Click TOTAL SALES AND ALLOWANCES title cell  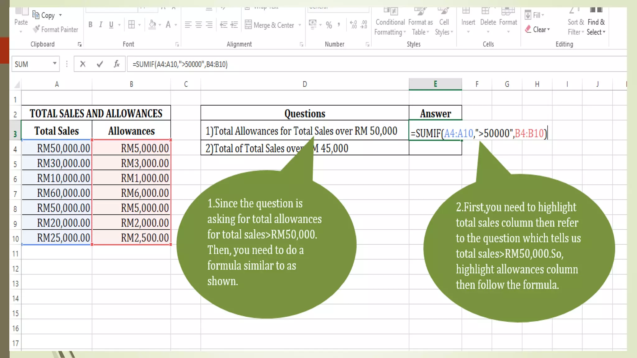(x=96, y=113)
